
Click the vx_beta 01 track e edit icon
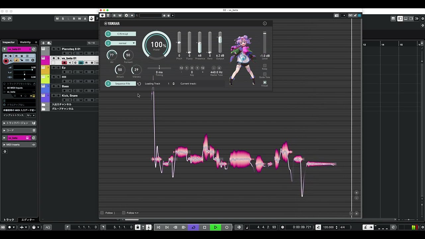click(x=75, y=63)
